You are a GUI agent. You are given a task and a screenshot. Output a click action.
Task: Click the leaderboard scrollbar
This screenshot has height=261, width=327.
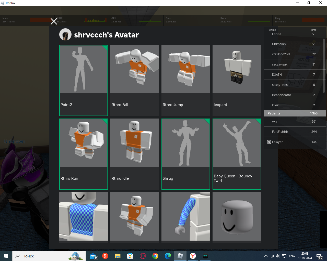324,66
